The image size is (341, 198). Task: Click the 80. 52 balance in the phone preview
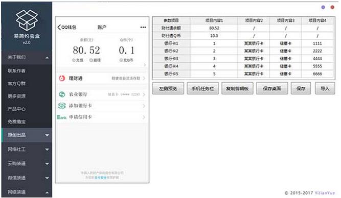86,51
